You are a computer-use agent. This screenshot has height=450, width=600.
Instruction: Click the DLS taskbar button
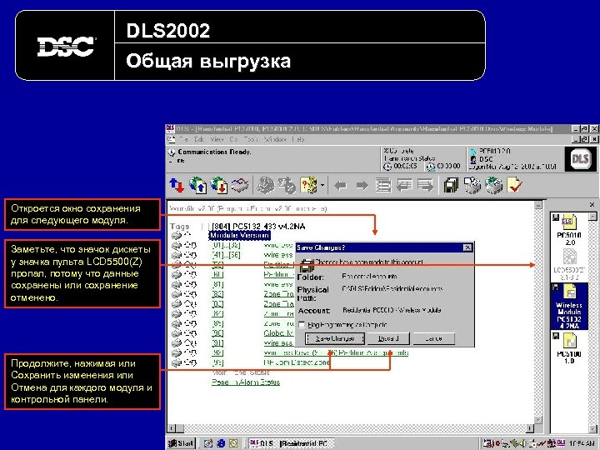coord(290,443)
